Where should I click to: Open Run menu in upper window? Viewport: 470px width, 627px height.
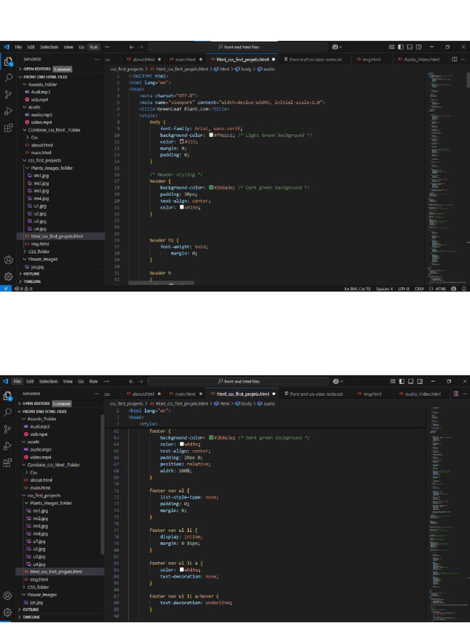94,47
